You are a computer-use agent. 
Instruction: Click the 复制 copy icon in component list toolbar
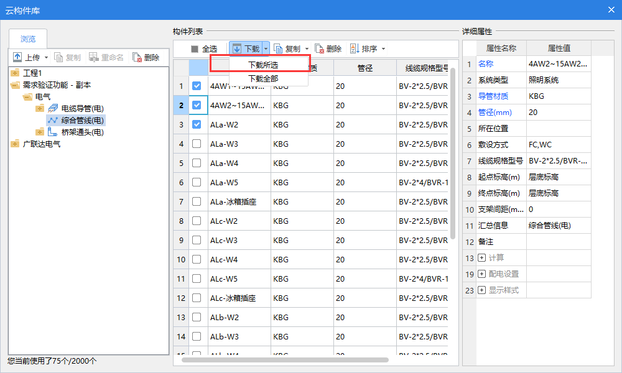pyautogui.click(x=278, y=48)
